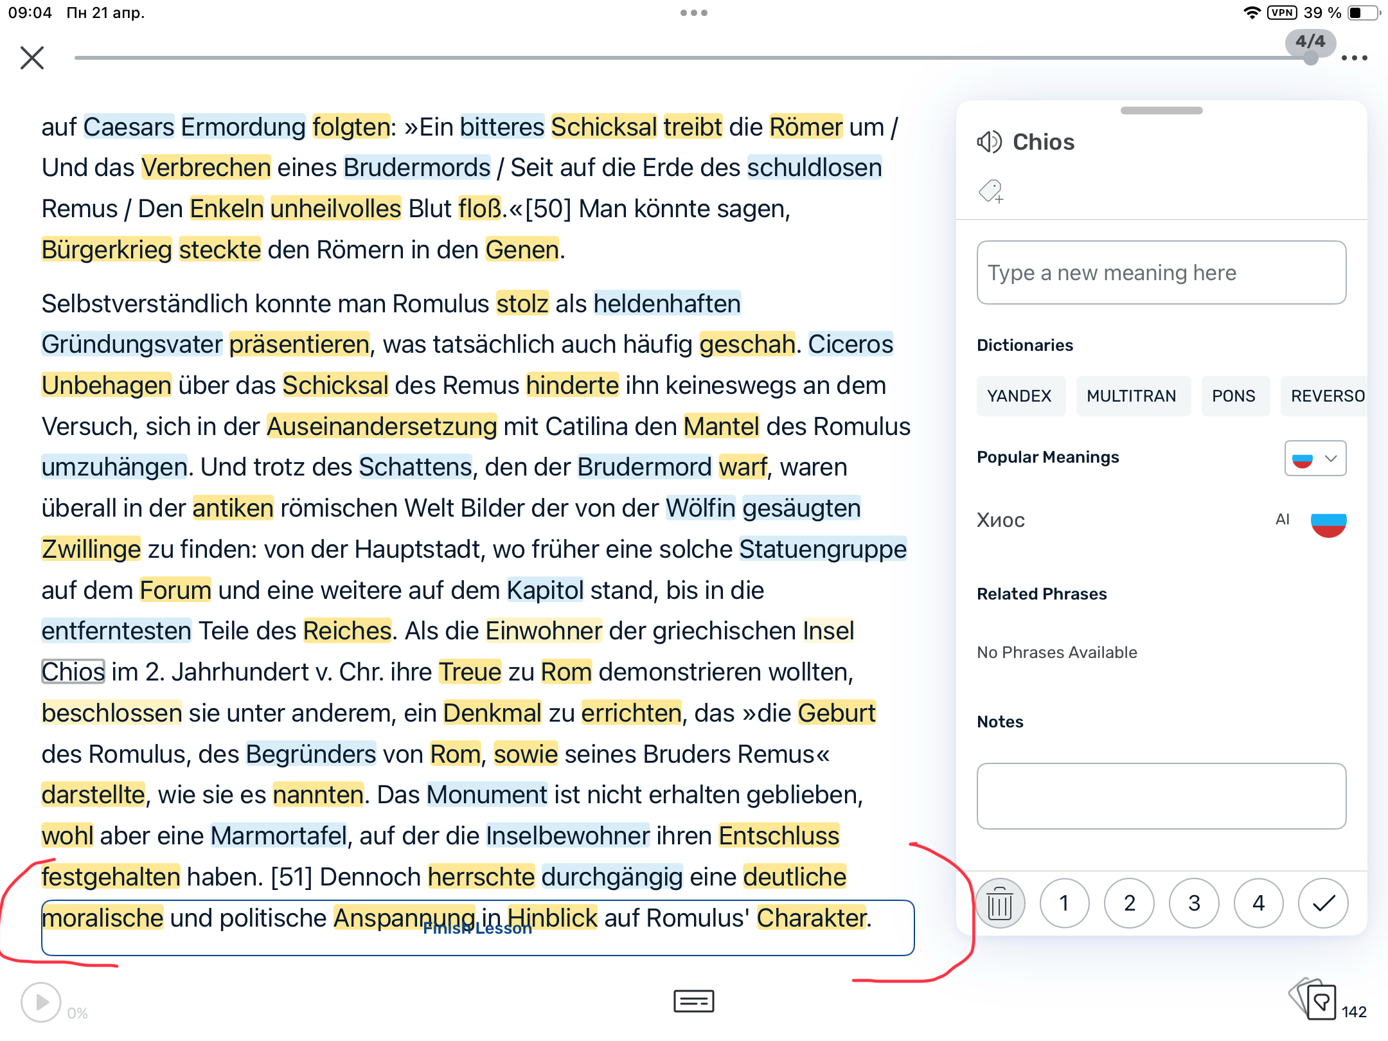Viewport: 1388px width, 1041px height.
Task: Tap the blue word Statuengruppe
Action: [823, 549]
